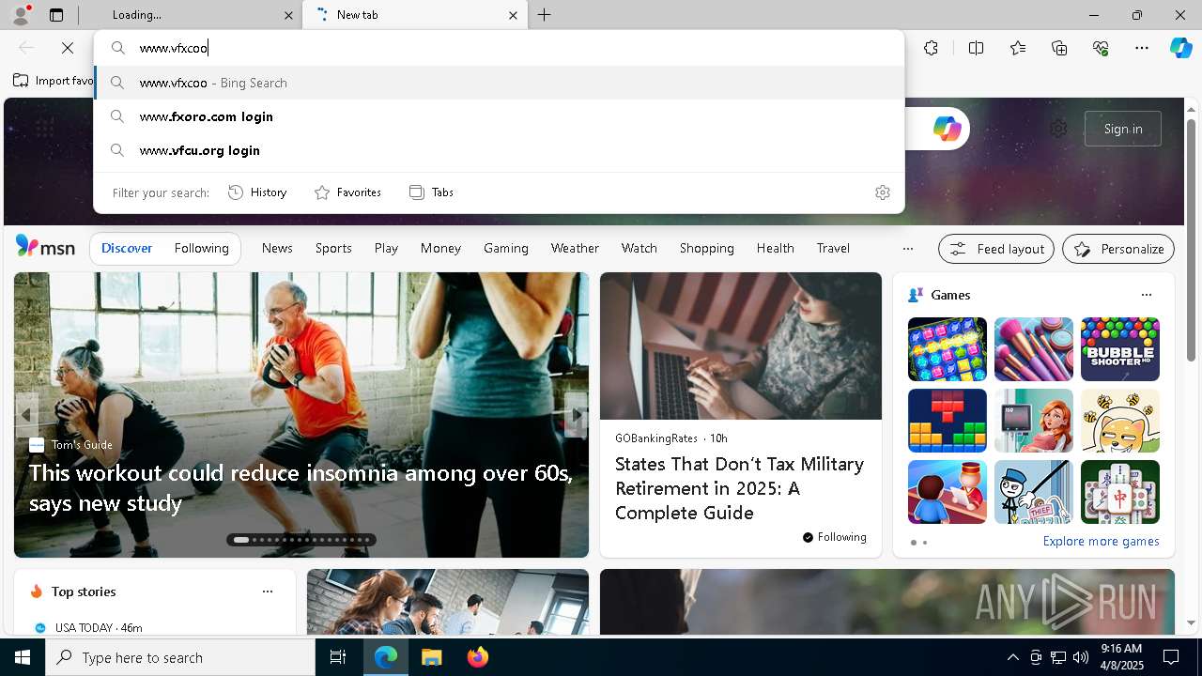
Task: Select www.vfcu.org login suggestion
Action: (x=500, y=150)
